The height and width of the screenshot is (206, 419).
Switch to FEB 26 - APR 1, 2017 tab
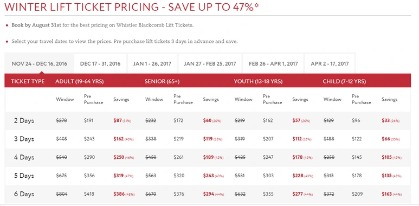pyautogui.click(x=273, y=64)
